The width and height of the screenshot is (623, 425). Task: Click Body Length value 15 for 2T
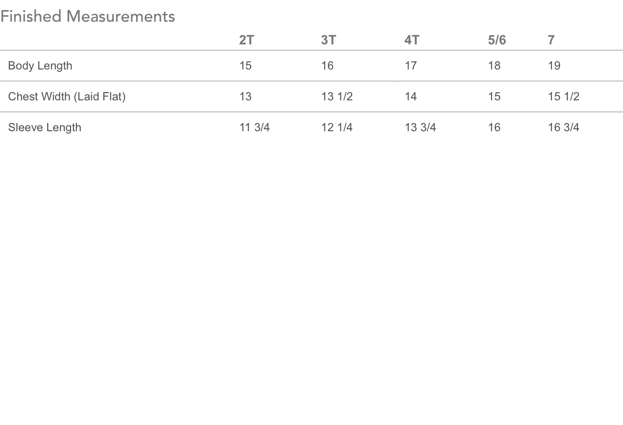(245, 66)
